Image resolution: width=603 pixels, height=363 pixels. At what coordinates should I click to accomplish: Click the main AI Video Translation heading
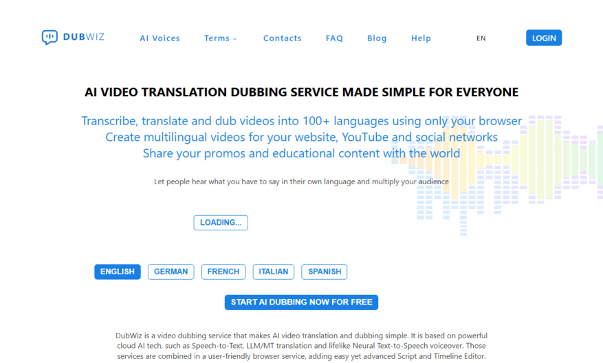(x=301, y=92)
